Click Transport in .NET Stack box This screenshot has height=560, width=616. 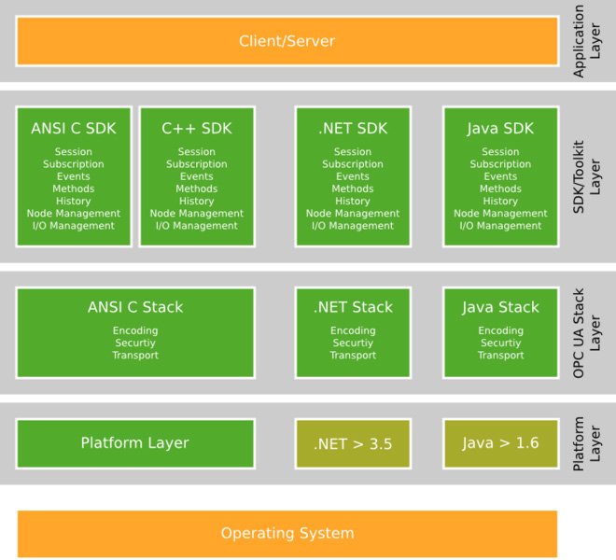[353, 356]
